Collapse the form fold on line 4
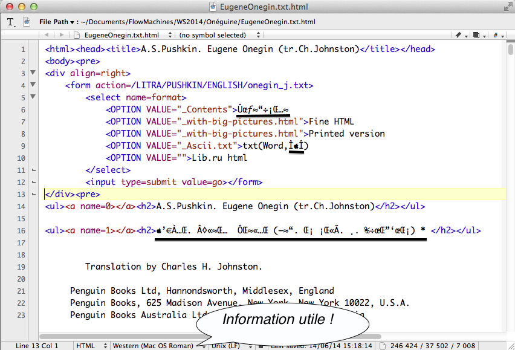 tap(33, 85)
